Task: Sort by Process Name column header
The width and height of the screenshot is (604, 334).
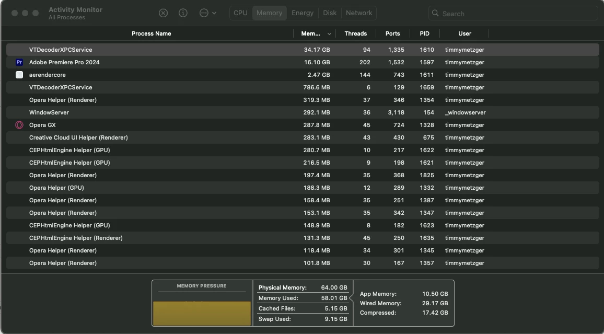Action: coord(152,33)
